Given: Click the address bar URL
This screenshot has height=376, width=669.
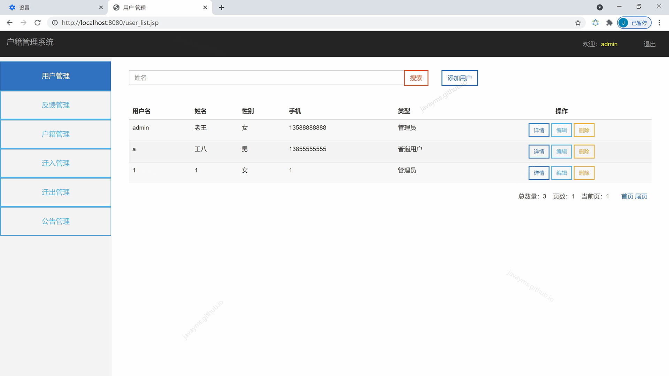Looking at the screenshot, I should (110, 23).
